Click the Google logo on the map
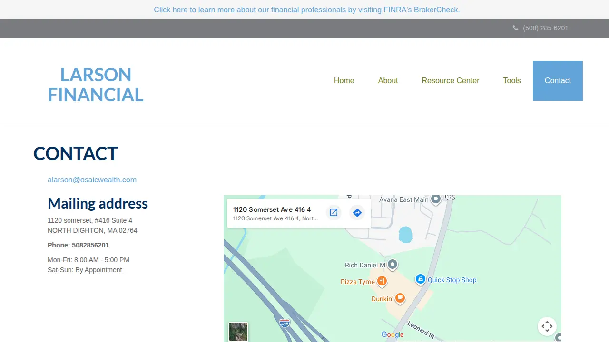The height and width of the screenshot is (342, 609). click(393, 335)
